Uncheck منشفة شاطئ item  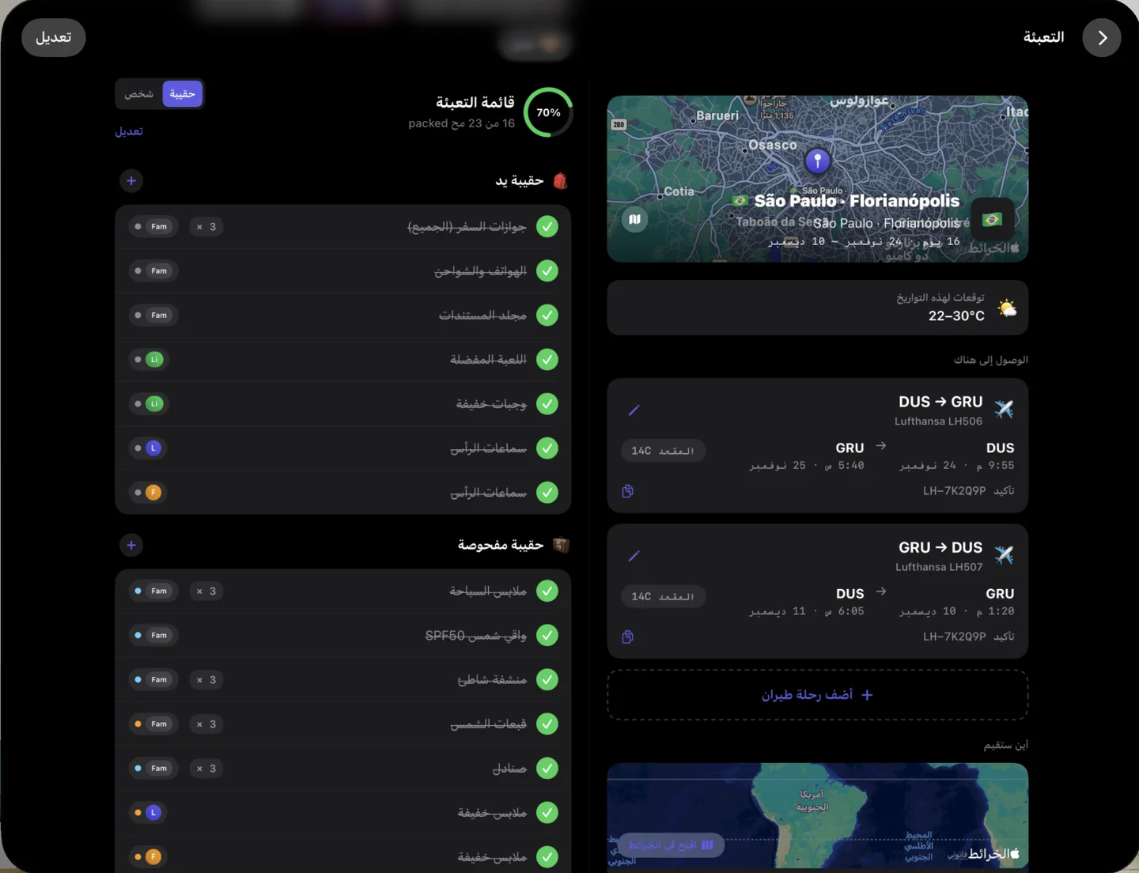(547, 679)
